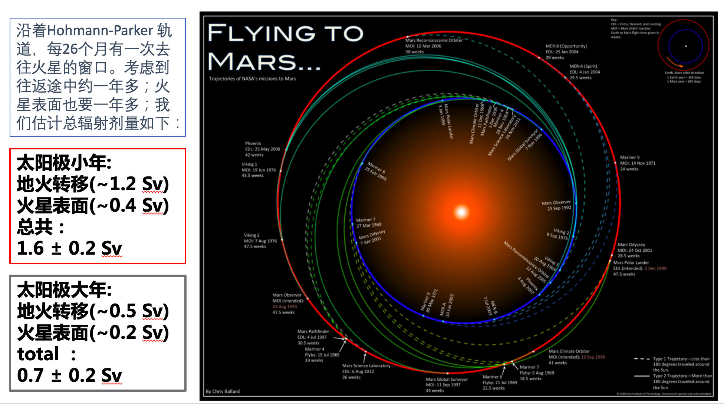Click the "MER-A (Spirit)" EDL label
The image size is (724, 404).
[585, 72]
